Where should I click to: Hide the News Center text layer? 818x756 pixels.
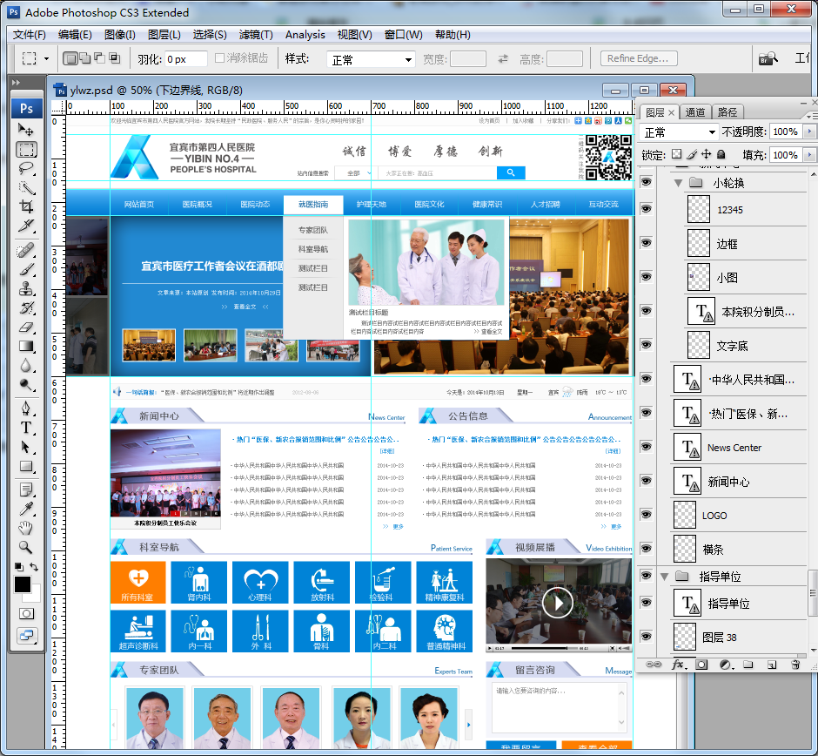tap(647, 447)
